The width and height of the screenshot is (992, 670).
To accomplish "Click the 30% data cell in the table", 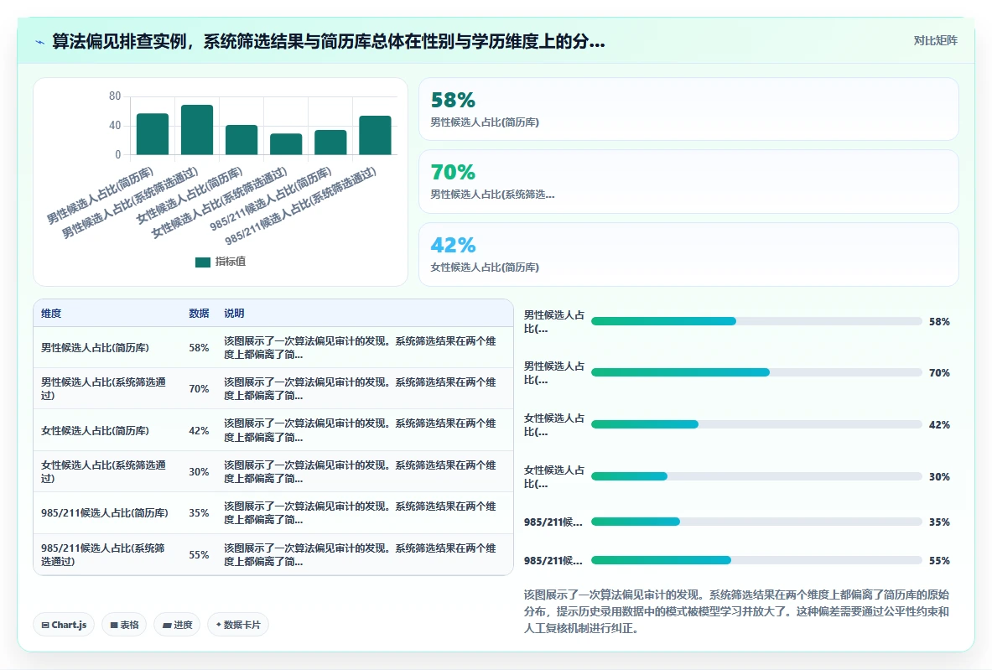I will pos(199,471).
